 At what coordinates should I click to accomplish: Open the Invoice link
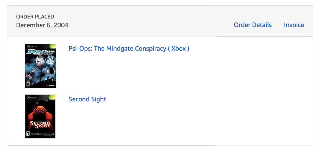coord(294,25)
